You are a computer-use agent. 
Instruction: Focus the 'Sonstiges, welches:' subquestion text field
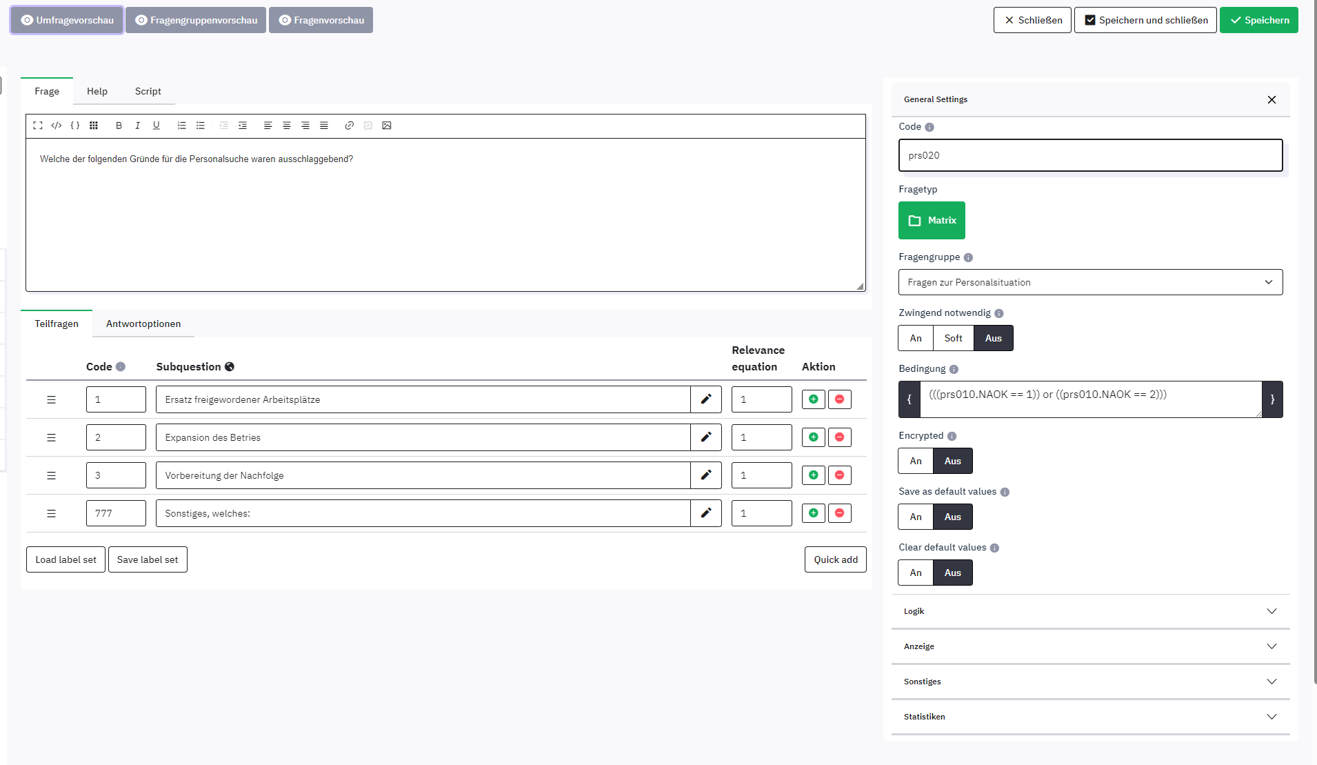423,513
